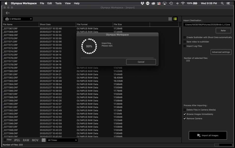The image size is (235, 148).
Task: Open the Edit menu
Action: 50,3
